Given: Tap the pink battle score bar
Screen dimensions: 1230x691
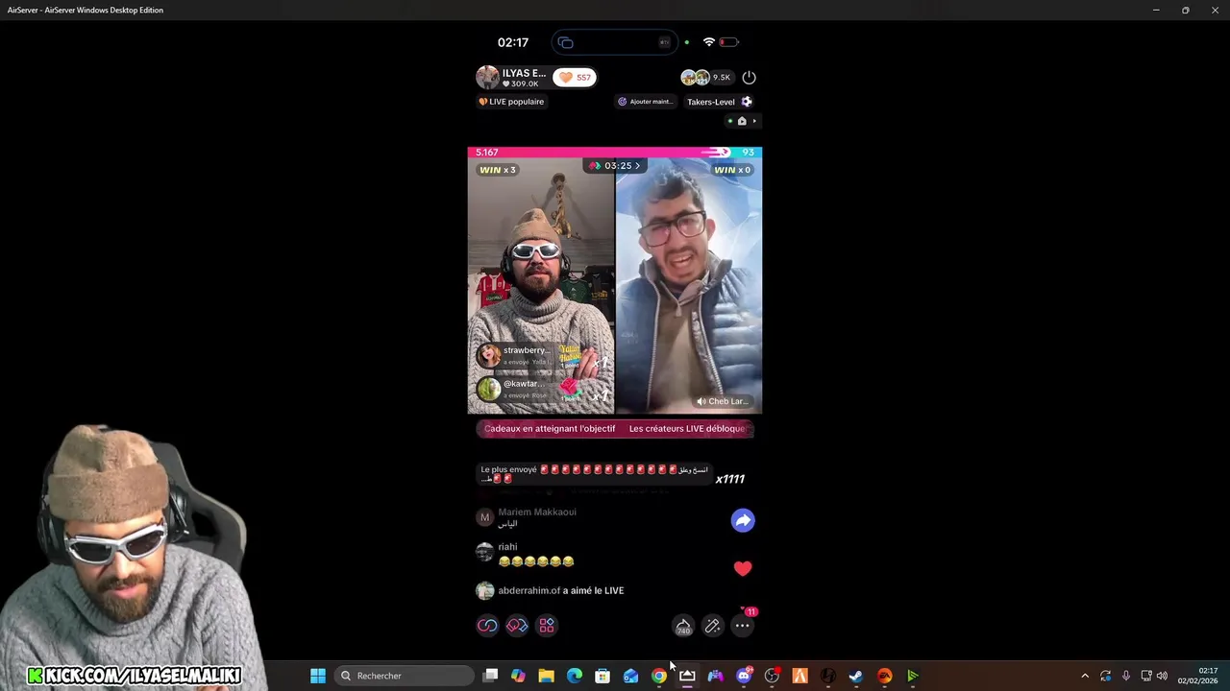Looking at the screenshot, I should click(x=615, y=152).
